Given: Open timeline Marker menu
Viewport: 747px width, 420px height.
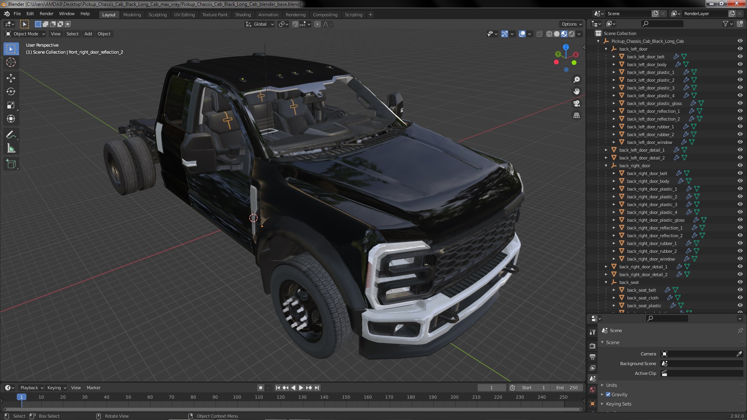Looking at the screenshot, I should [x=93, y=388].
